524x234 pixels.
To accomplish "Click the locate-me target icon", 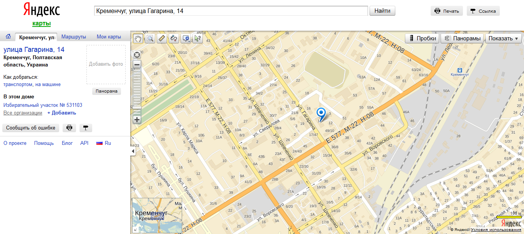I will click(x=137, y=55).
